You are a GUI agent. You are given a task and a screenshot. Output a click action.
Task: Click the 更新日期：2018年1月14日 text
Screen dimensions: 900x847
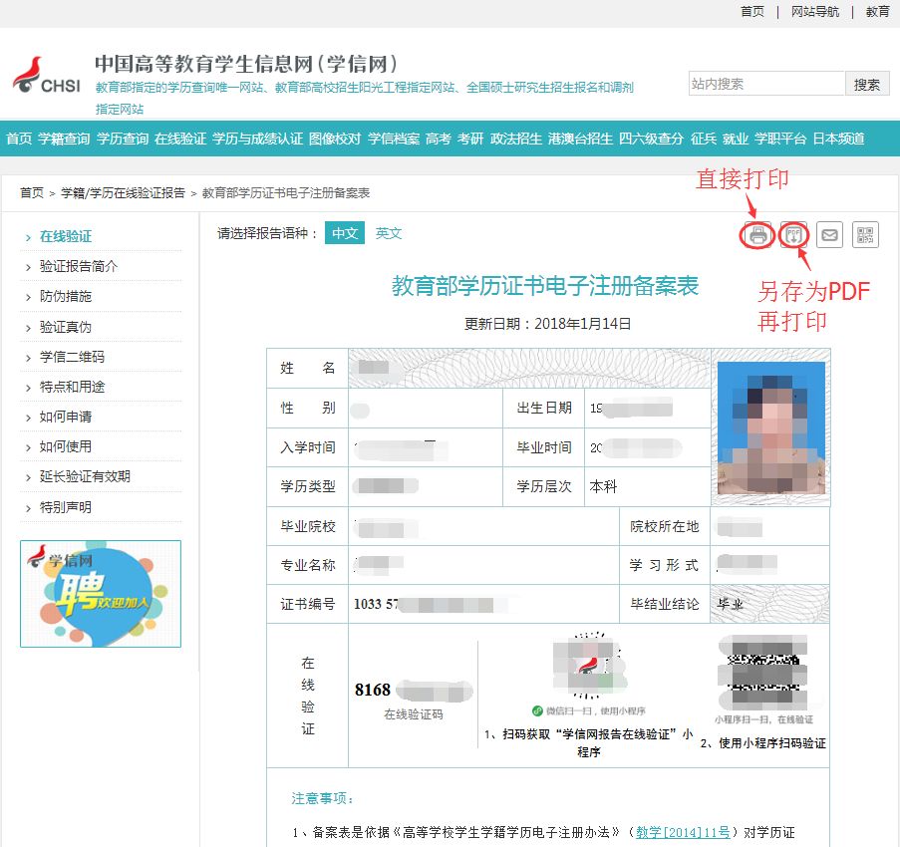pos(547,324)
